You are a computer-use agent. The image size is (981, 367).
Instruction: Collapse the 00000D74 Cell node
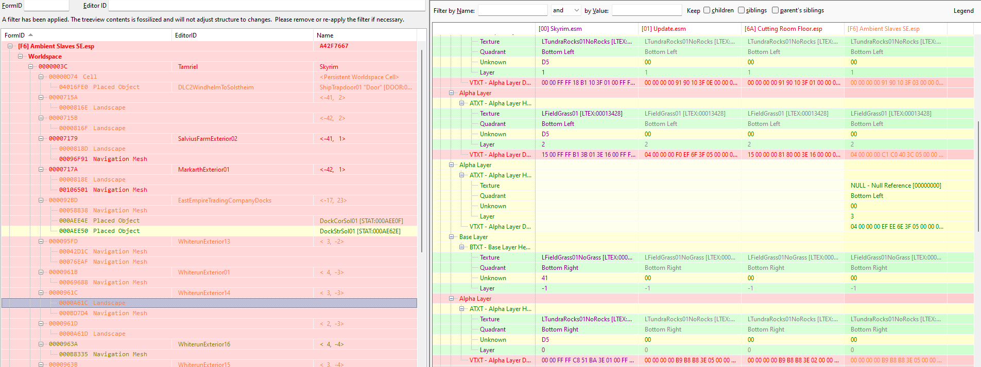click(x=41, y=77)
